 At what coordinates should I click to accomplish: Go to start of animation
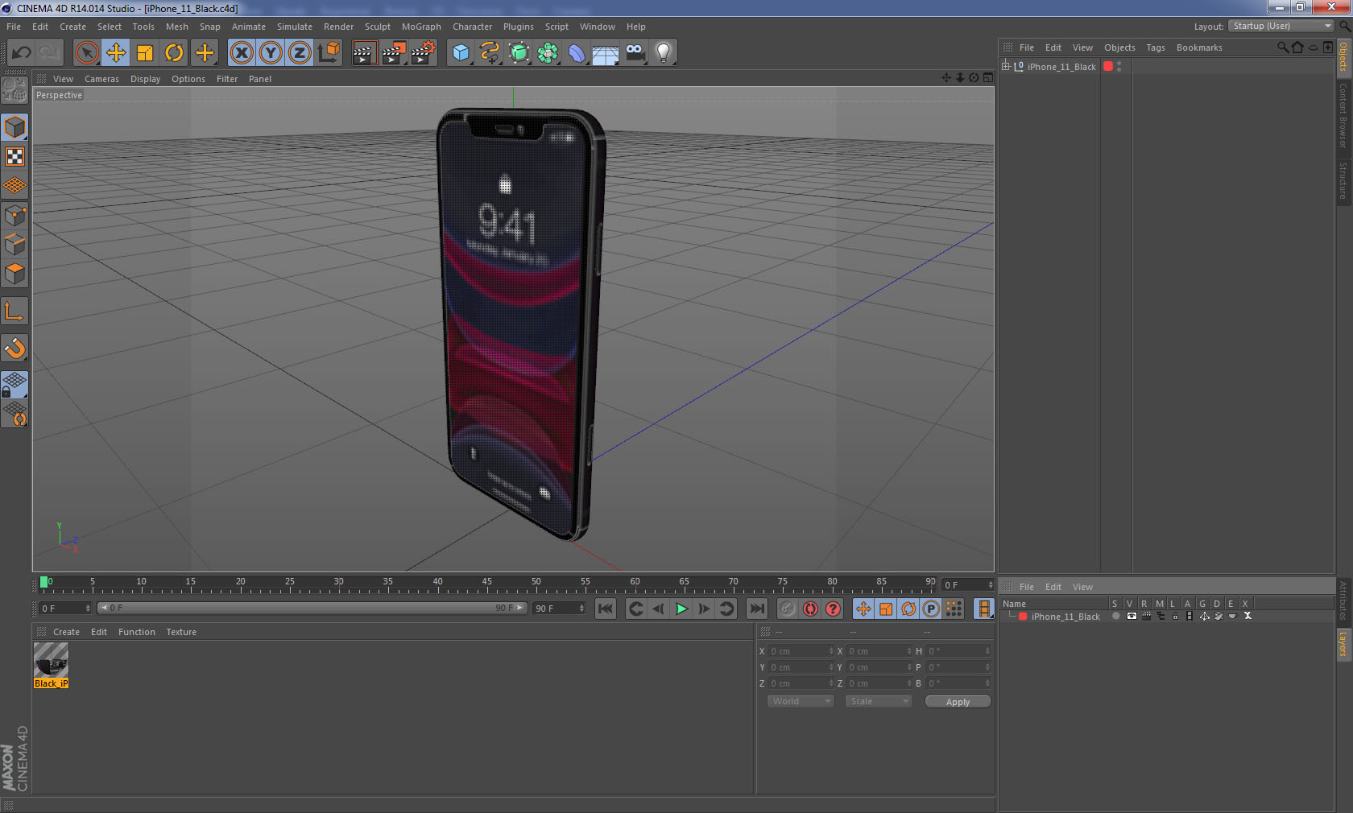tap(606, 609)
